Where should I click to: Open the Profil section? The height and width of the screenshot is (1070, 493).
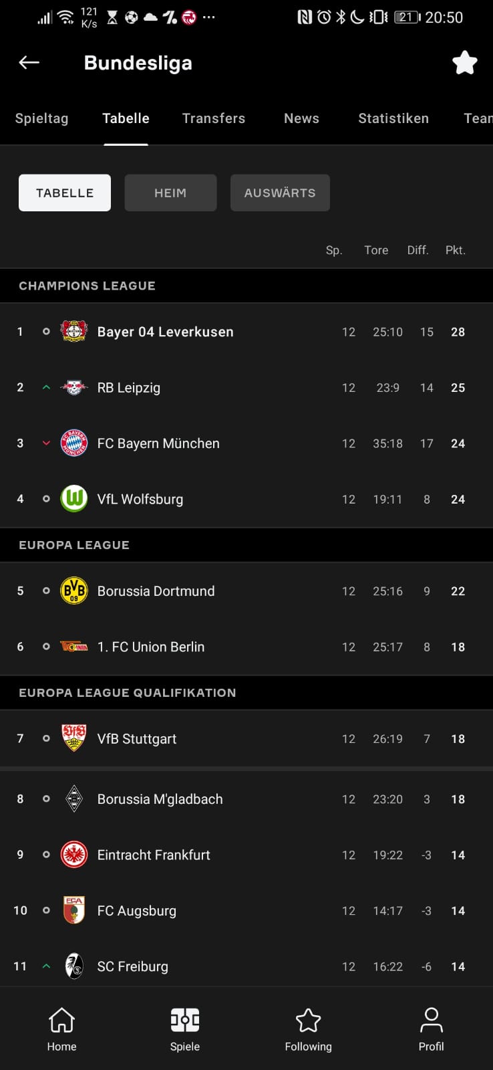point(431,1029)
